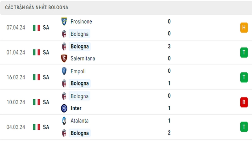The image size is (252, 141).
Task: Click the Inter club crest
Action: (x=64, y=108)
